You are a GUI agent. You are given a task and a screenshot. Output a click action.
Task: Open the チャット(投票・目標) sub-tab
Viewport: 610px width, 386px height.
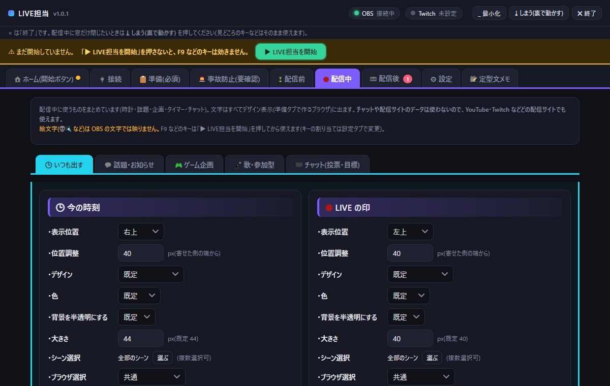(x=328, y=165)
